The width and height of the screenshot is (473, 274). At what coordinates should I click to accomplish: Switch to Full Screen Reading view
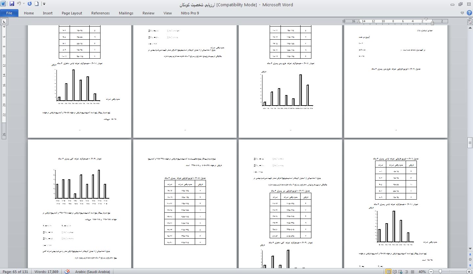pyautogui.click(x=395, y=271)
